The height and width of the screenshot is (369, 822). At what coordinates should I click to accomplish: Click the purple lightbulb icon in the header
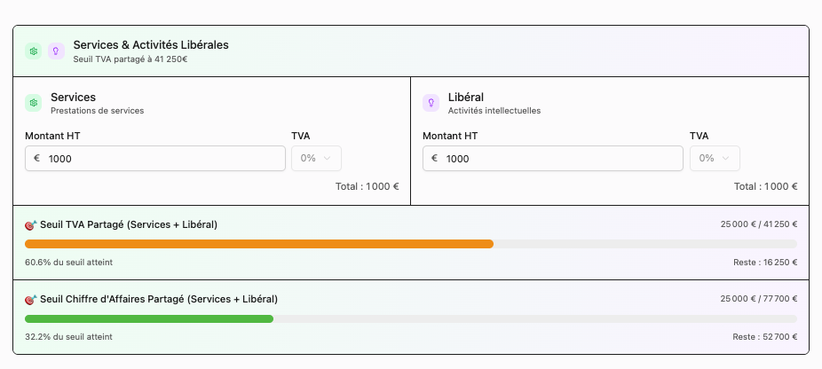point(56,51)
